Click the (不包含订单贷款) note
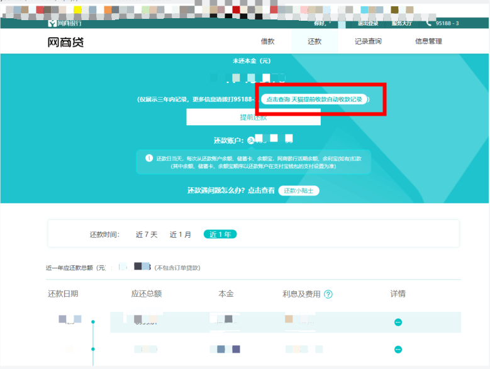This screenshot has height=369, width=490. tap(177, 268)
